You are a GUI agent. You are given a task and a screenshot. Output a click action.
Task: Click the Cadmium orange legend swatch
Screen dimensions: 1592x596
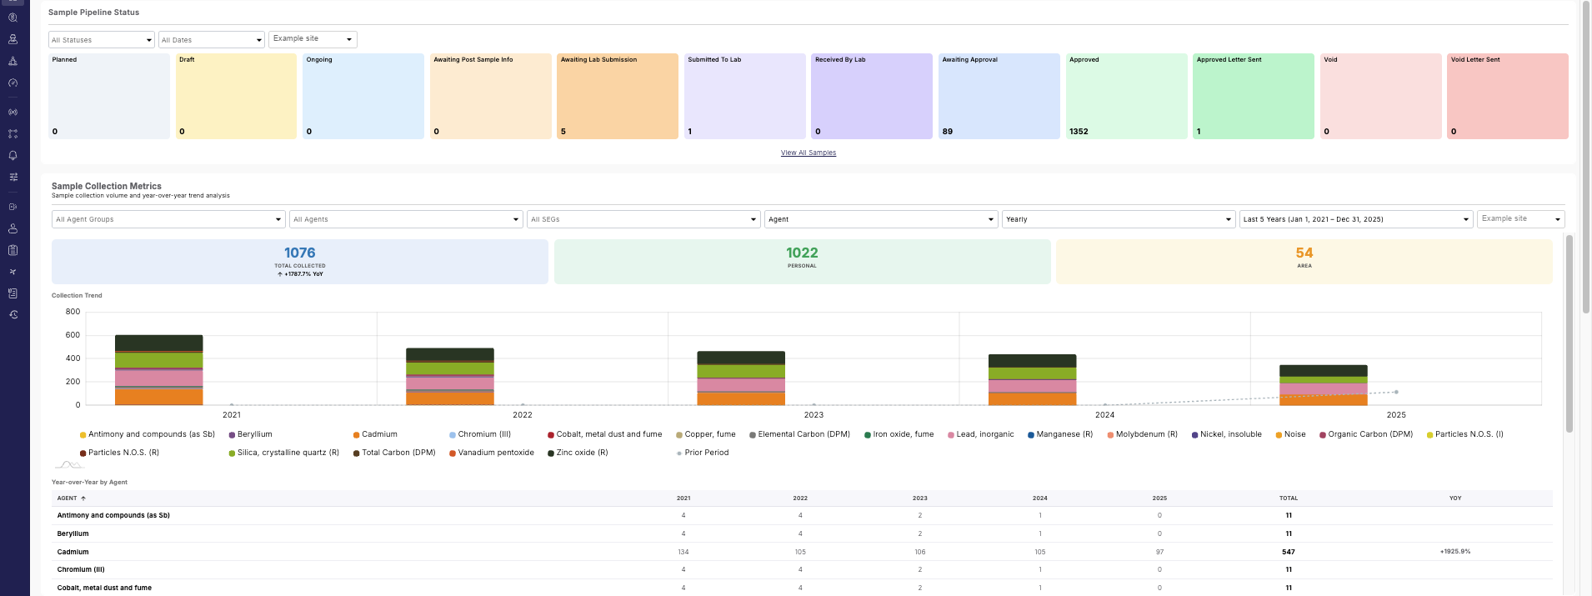coord(356,435)
